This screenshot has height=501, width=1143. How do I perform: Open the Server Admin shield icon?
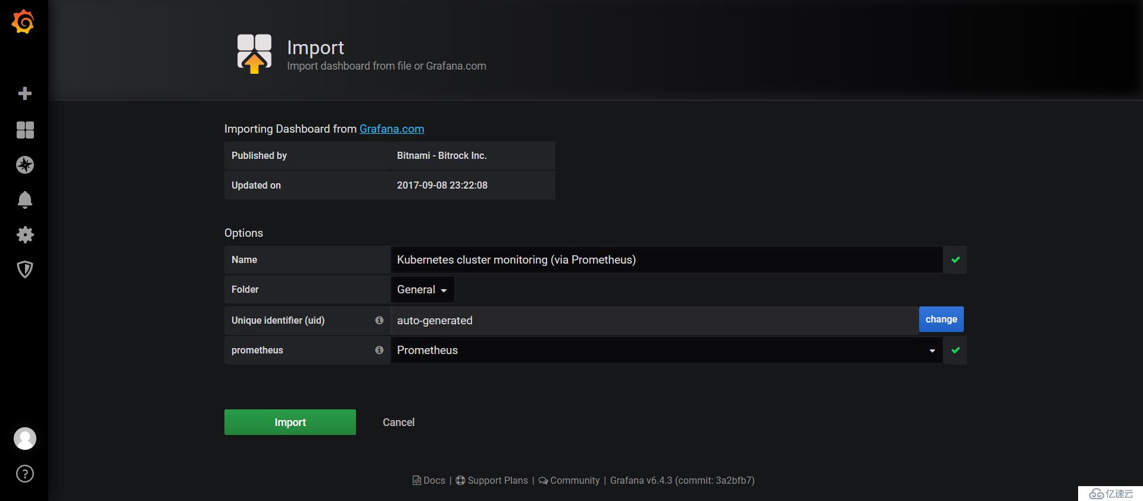(x=25, y=270)
